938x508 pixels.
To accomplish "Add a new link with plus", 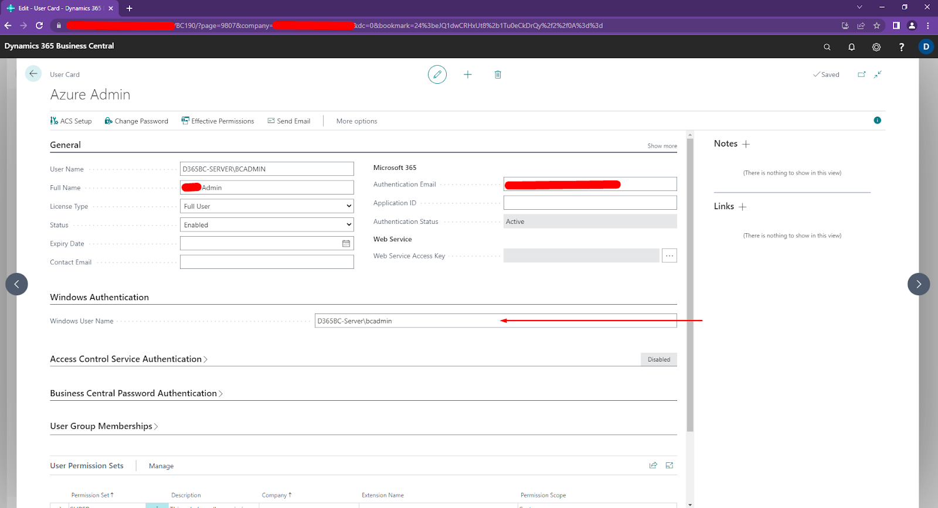I will click(743, 207).
